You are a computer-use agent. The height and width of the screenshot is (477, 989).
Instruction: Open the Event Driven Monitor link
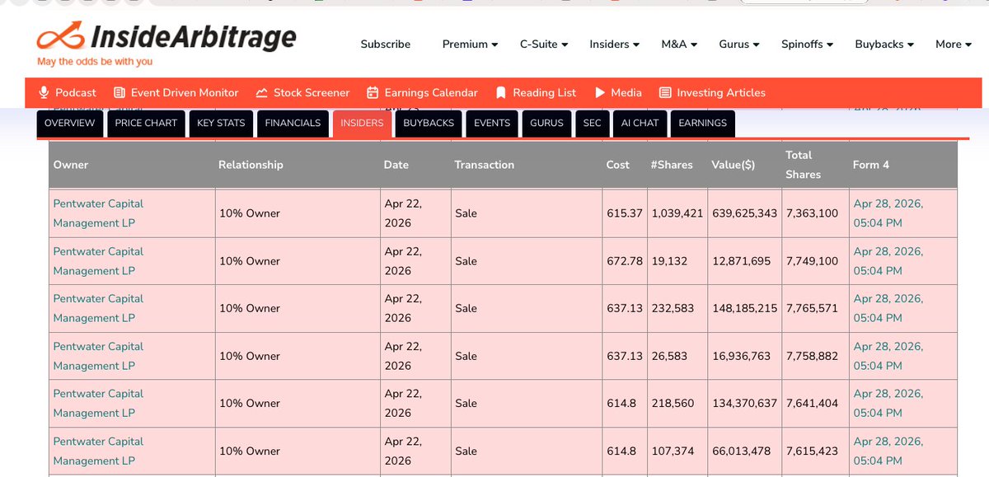pyautogui.click(x=185, y=92)
